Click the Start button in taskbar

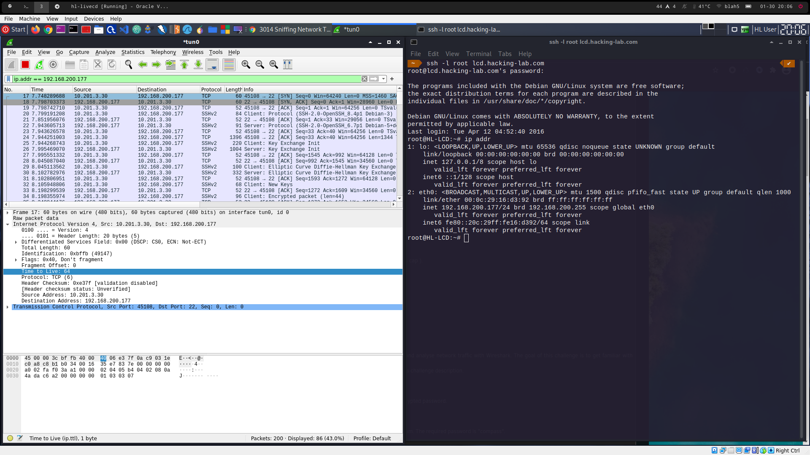(14, 29)
